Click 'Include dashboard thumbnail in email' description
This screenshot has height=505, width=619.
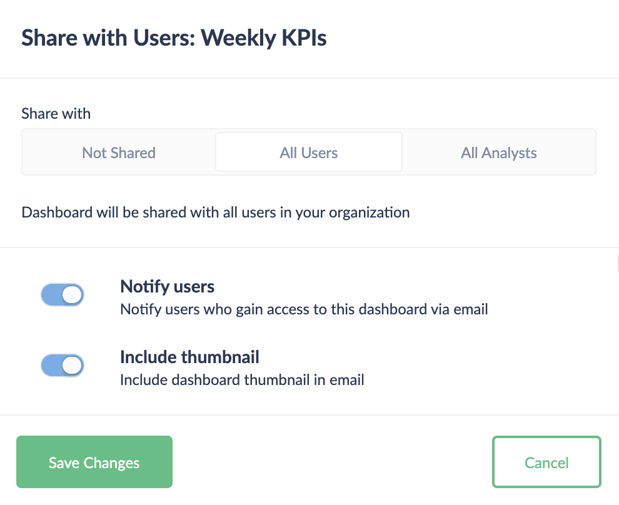click(x=242, y=379)
